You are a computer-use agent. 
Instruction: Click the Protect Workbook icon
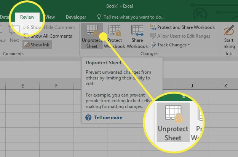pos(114,36)
